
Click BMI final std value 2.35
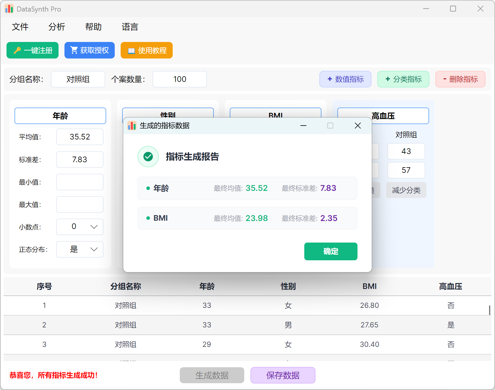pos(329,218)
